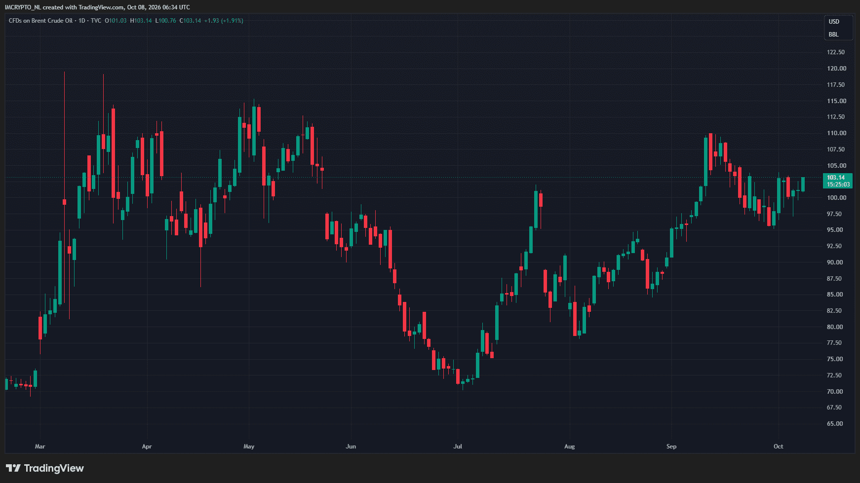Click the 'CFDs on Brent Crude Oil' symbol title

click(x=40, y=21)
